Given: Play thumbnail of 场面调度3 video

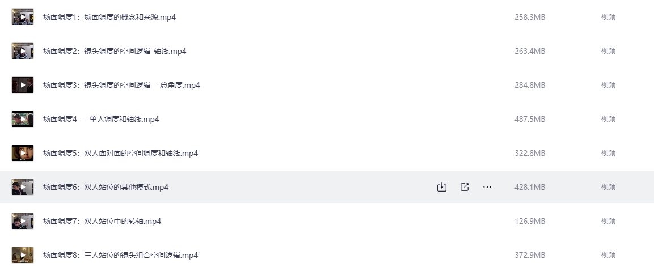Looking at the screenshot, I should pyautogui.click(x=23, y=85).
